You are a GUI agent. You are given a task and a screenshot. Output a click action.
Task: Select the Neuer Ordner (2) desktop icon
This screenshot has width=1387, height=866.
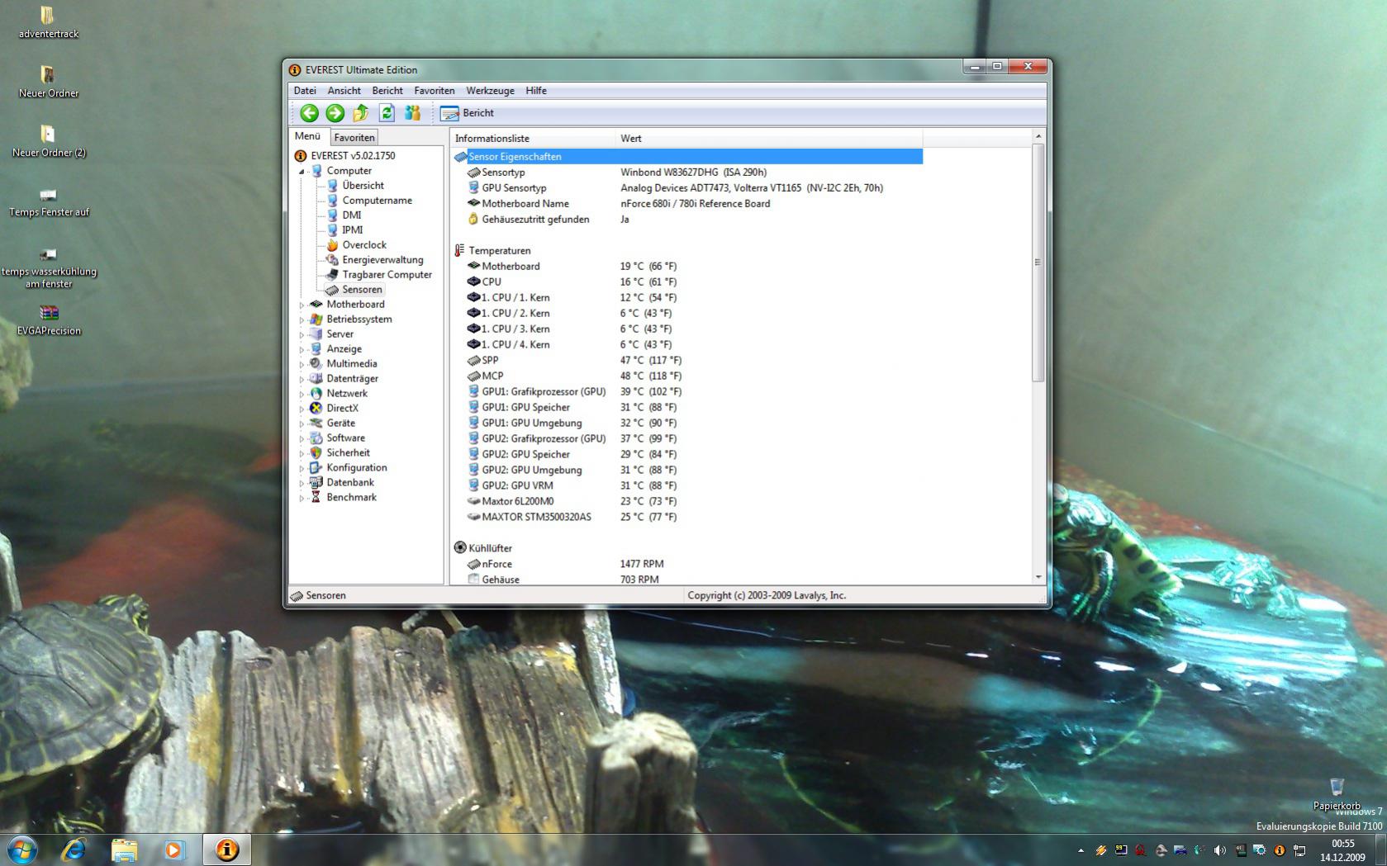[x=48, y=141]
